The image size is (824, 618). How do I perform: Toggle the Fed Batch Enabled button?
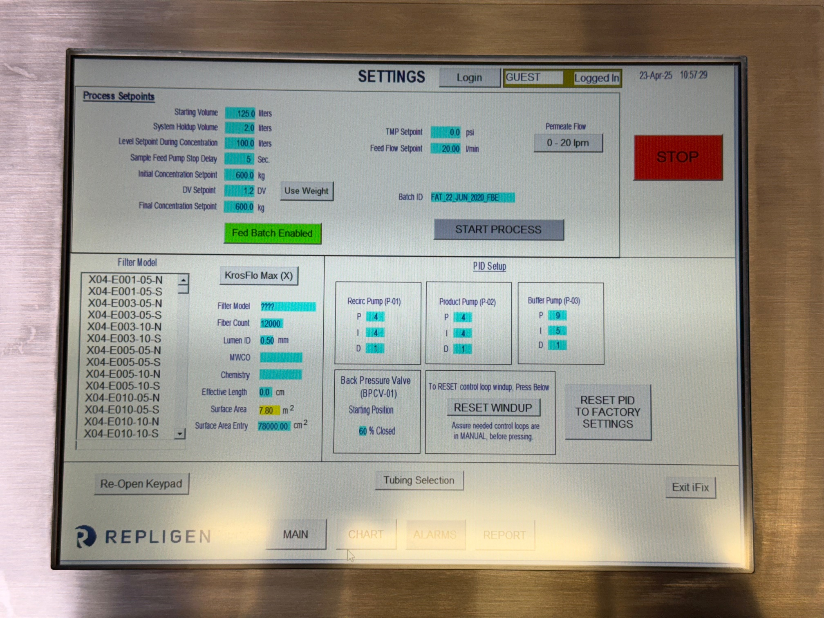pyautogui.click(x=272, y=233)
